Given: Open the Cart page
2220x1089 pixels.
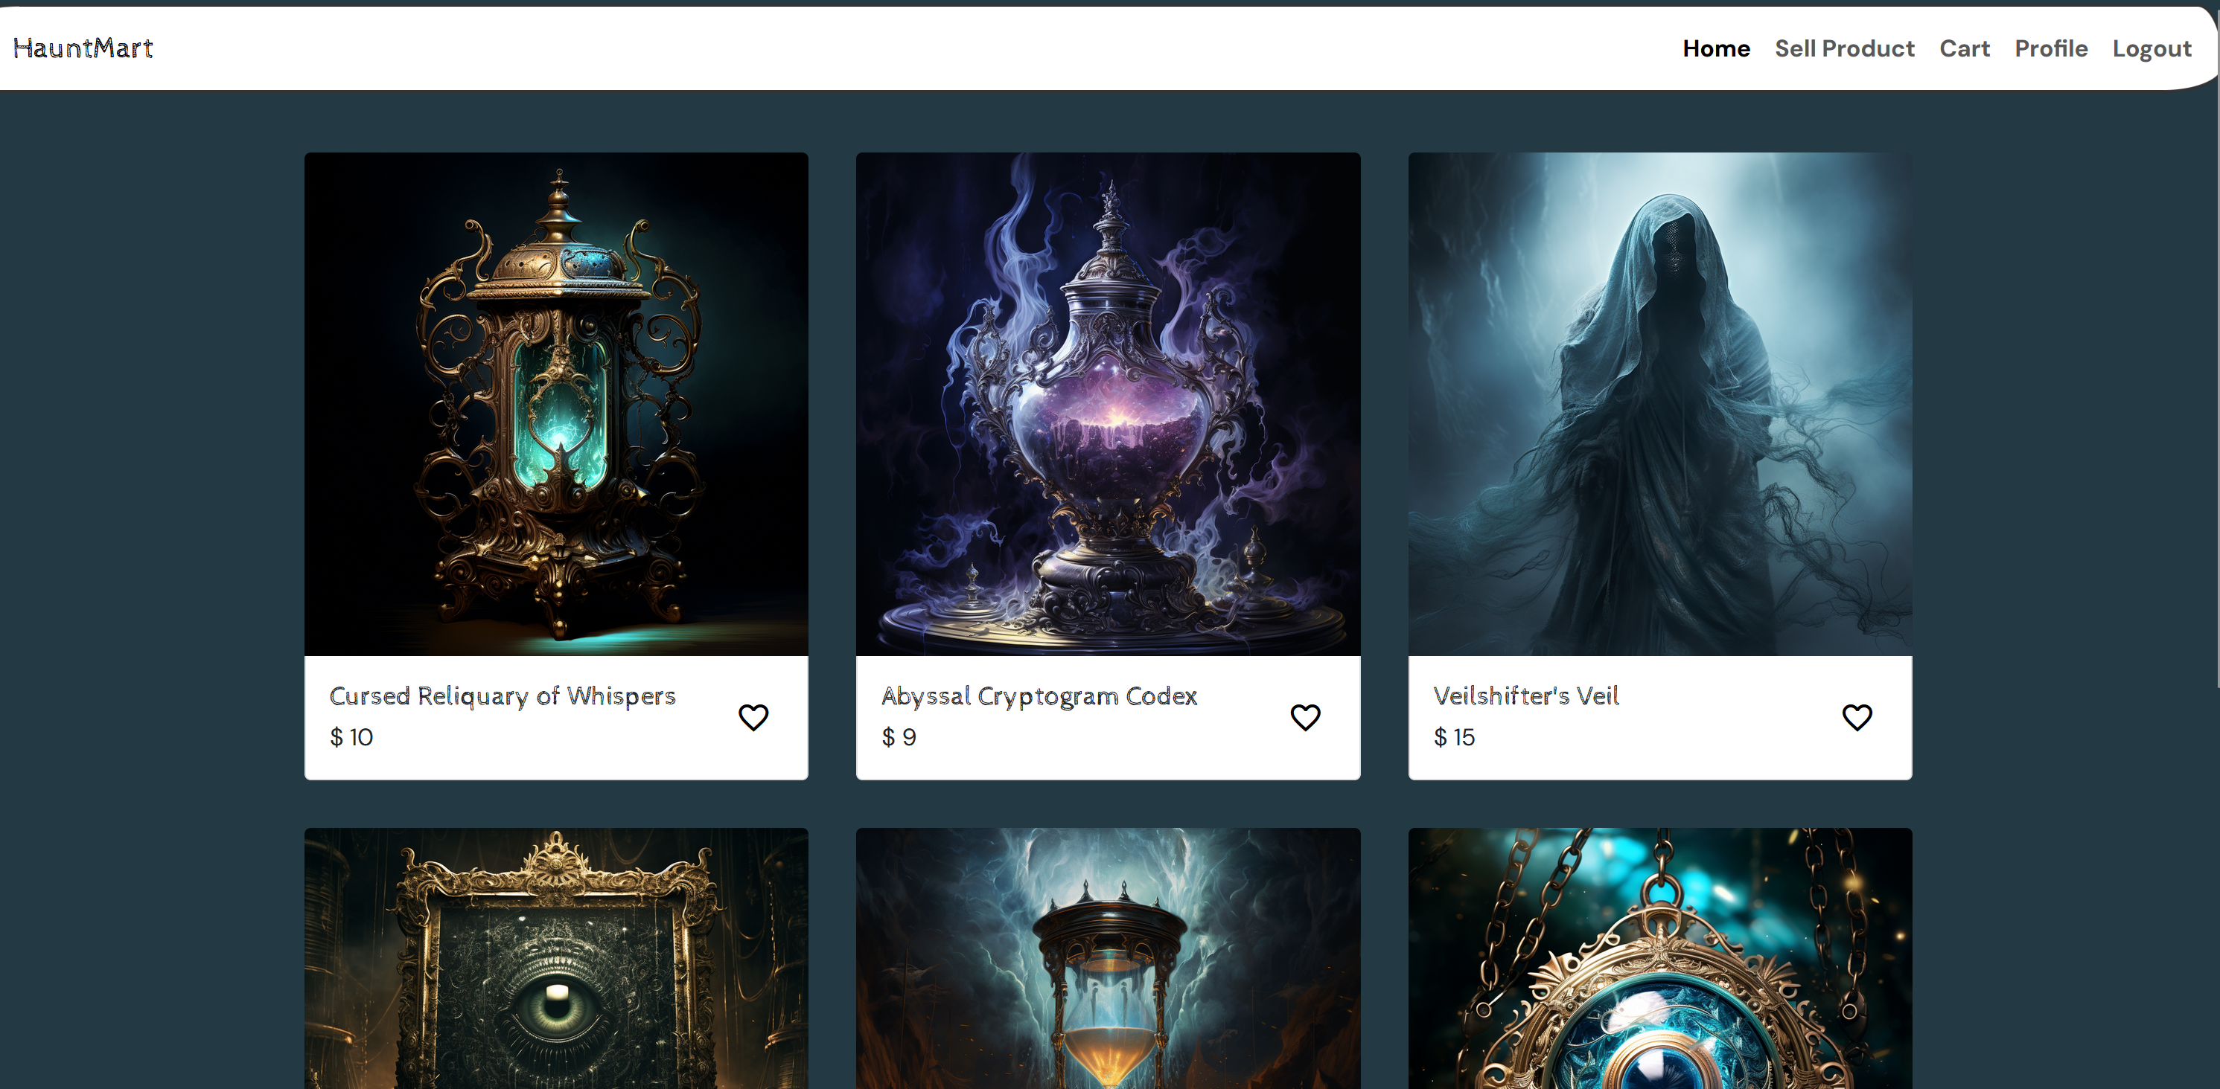Looking at the screenshot, I should point(1964,48).
